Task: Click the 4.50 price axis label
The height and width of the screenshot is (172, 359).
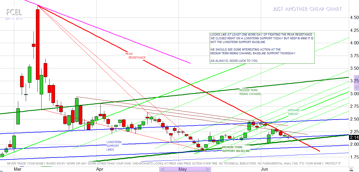Action: [x=352, y=17]
